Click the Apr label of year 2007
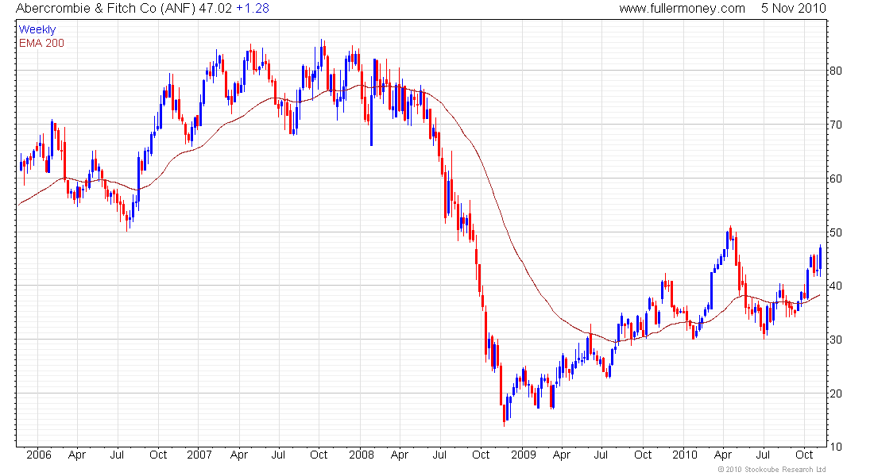The image size is (874, 476). click(x=238, y=455)
